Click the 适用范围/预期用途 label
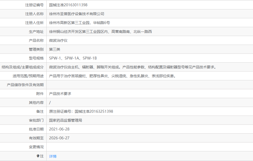 [28, 76]
